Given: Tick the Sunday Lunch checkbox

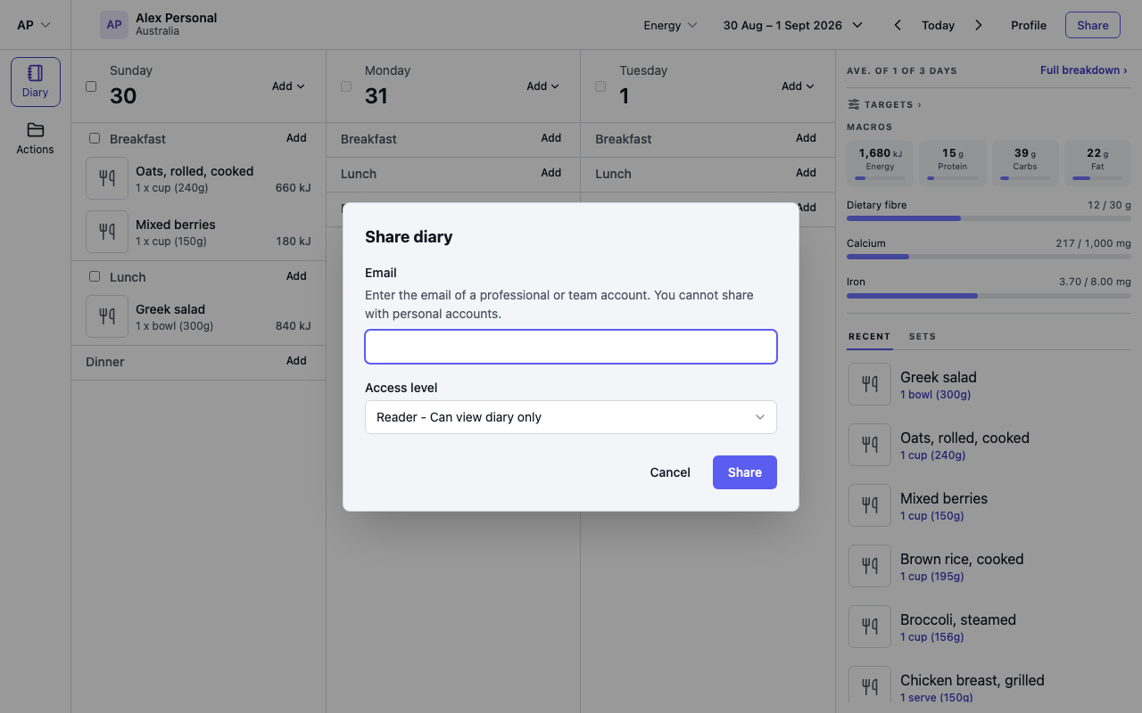Looking at the screenshot, I should (x=95, y=276).
